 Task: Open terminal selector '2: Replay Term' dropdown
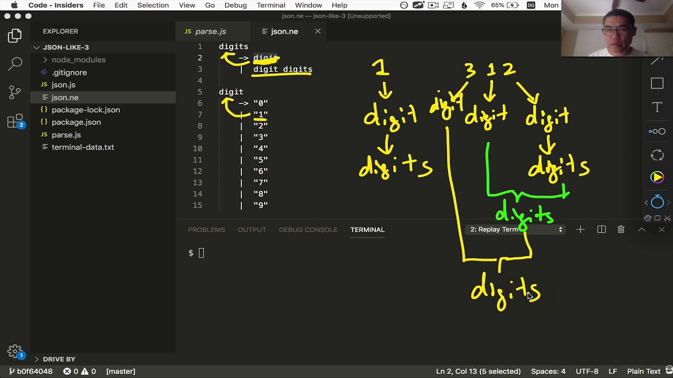point(515,229)
